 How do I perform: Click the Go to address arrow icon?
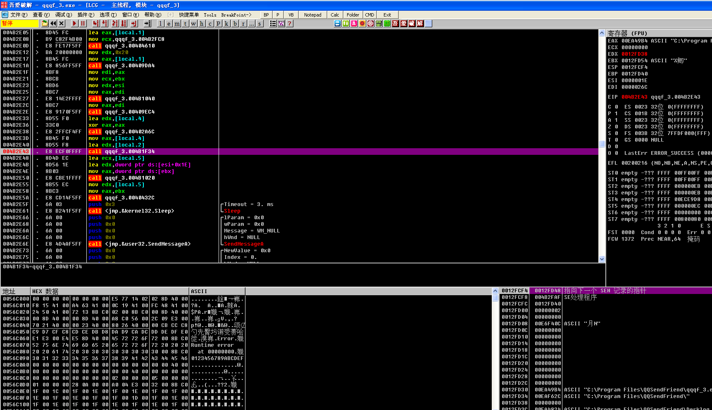click(x=147, y=24)
